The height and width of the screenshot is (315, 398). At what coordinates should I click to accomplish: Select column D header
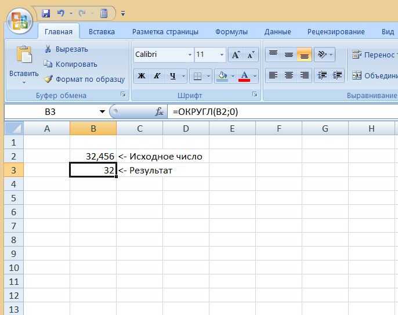click(186, 128)
